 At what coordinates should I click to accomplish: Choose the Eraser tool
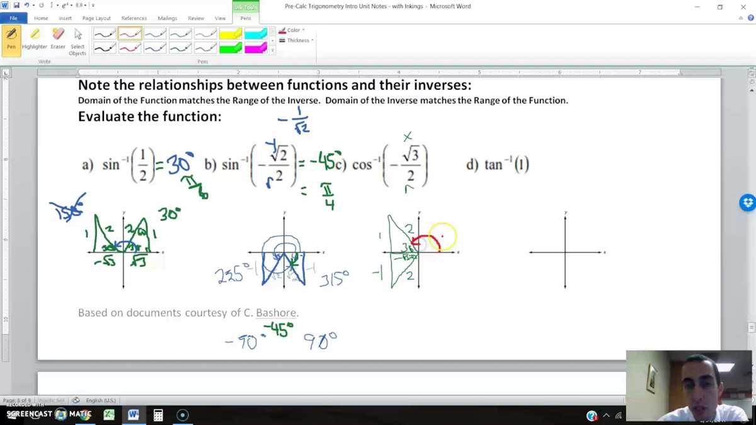click(x=58, y=40)
